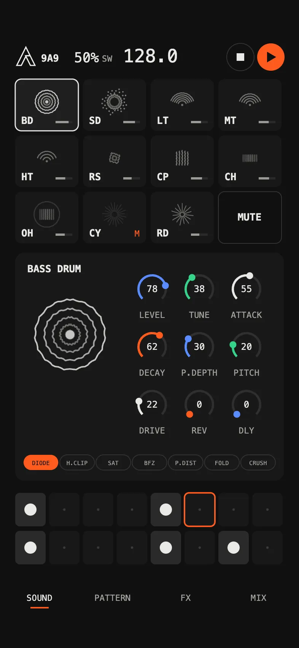
Task: Click the BASS DRUM panel title
Action: 54,269
